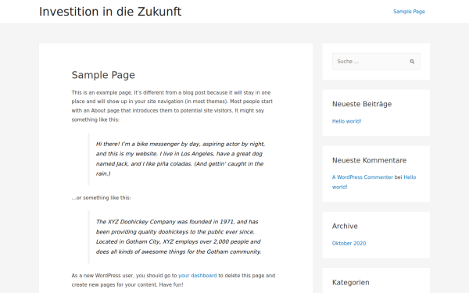
Task: Open the site title Investition in die Zukunft
Action: (x=110, y=12)
